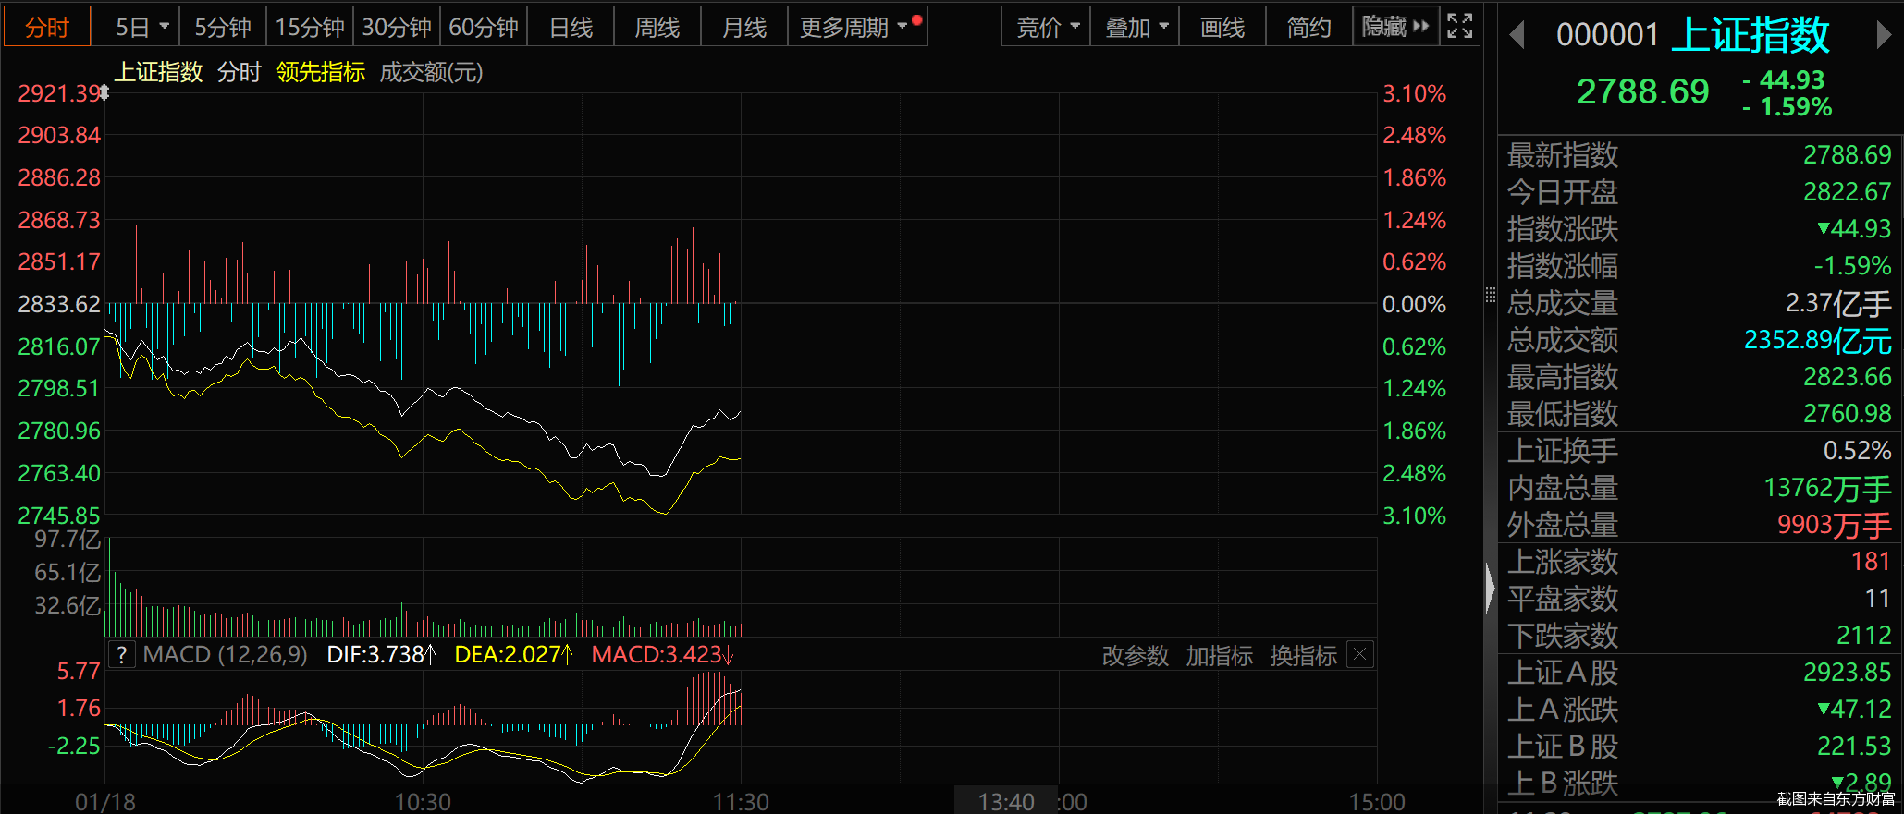Screen dimensions: 1904x814
Task: Select 成交额(元) indicator label
Action: click(432, 72)
